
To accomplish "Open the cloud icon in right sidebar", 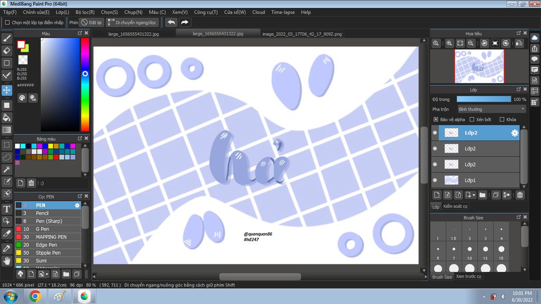I will pyautogui.click(x=535, y=38).
